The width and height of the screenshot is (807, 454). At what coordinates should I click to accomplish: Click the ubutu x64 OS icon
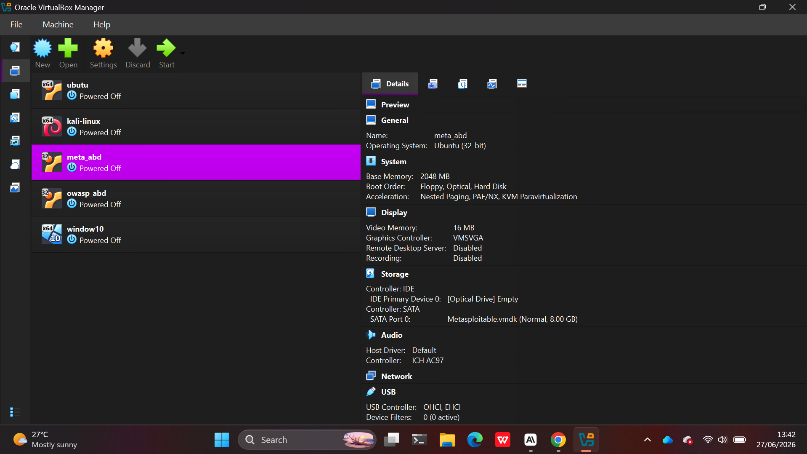click(52, 91)
